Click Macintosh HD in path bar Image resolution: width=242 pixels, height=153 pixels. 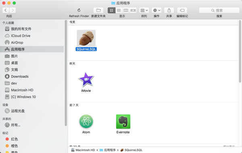(83, 150)
